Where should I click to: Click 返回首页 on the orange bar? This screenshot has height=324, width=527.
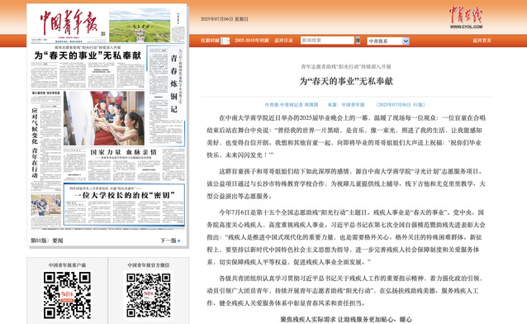482,40
